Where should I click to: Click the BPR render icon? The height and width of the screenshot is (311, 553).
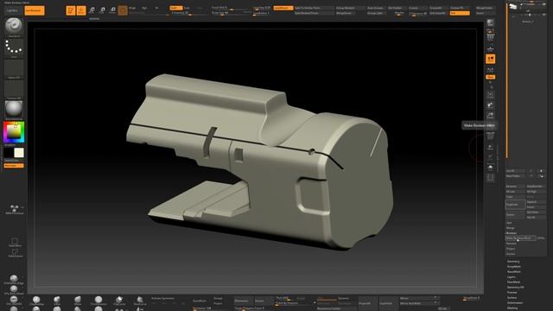490,23
